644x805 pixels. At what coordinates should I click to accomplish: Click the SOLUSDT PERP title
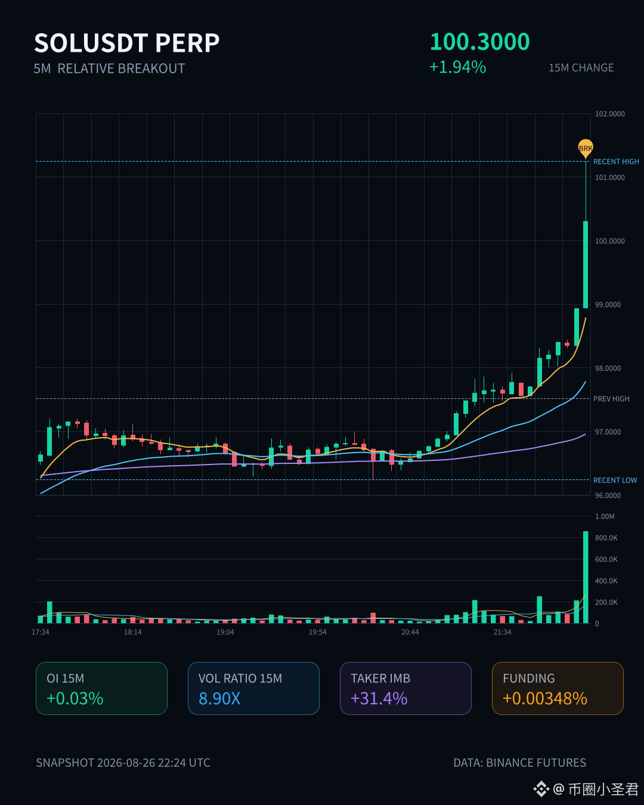click(127, 43)
